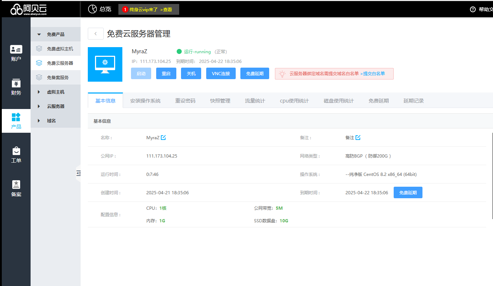Switch to the cpu使用统计 tab
The height and width of the screenshot is (286, 493).
click(x=294, y=101)
